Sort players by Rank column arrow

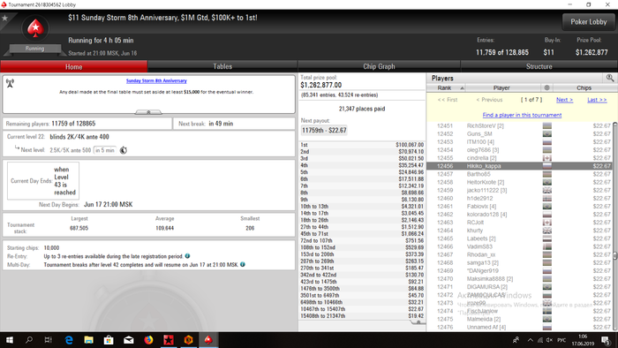(463, 88)
